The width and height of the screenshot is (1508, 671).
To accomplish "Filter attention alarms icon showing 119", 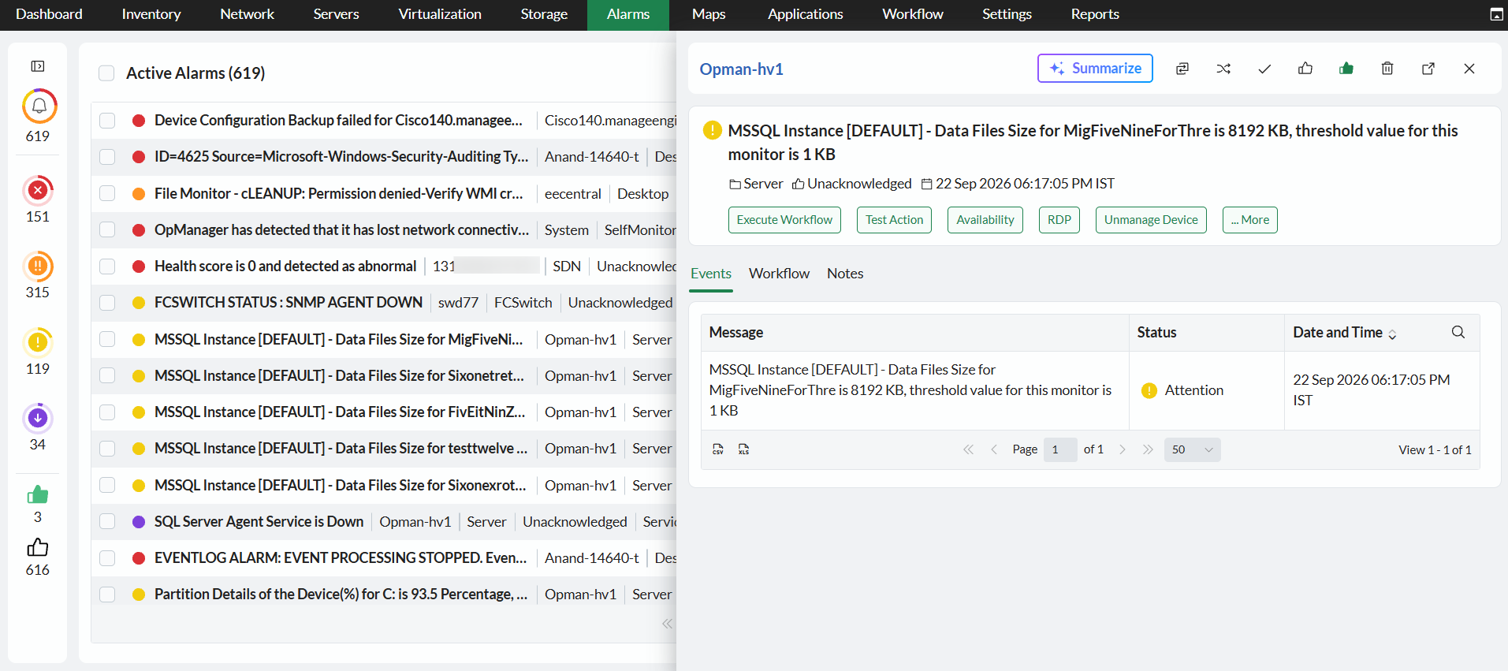I will click(x=38, y=342).
